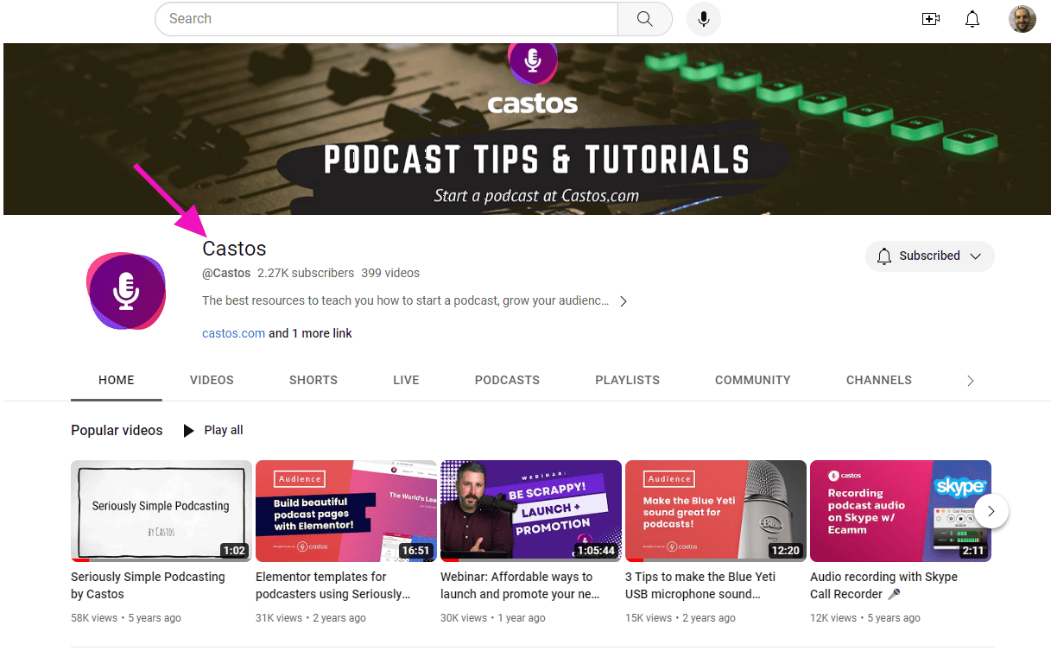
Task: Click the '31K views • 2 years ago' text
Action: 311,618
